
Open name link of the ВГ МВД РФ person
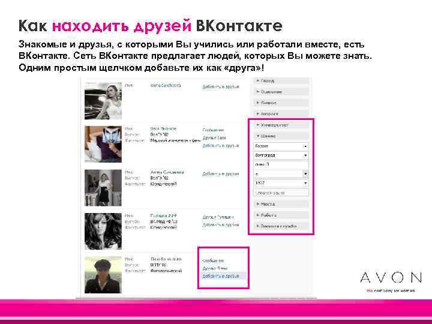point(164,216)
